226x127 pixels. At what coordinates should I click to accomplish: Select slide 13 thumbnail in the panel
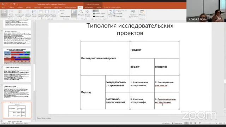pos(17,92)
